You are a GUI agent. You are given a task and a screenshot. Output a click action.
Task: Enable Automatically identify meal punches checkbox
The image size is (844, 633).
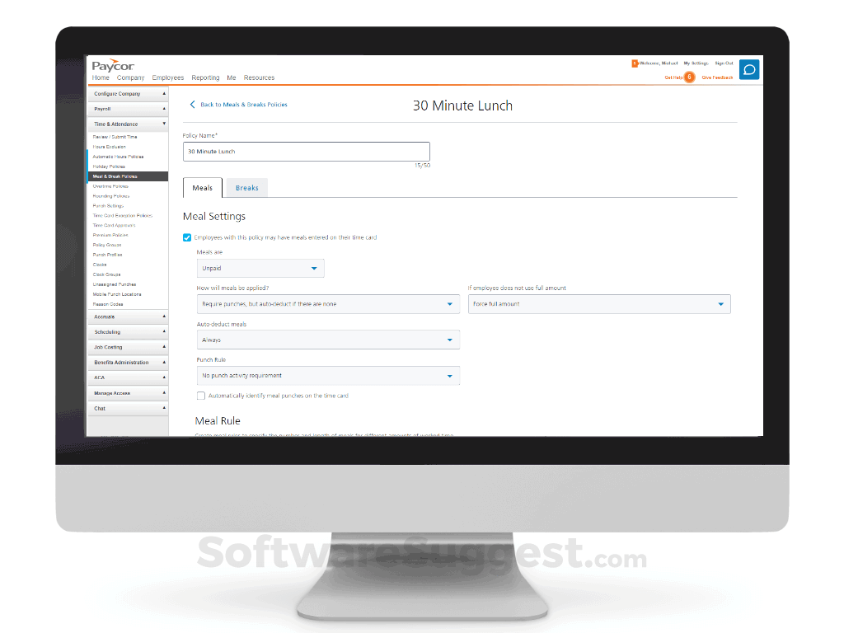point(201,395)
